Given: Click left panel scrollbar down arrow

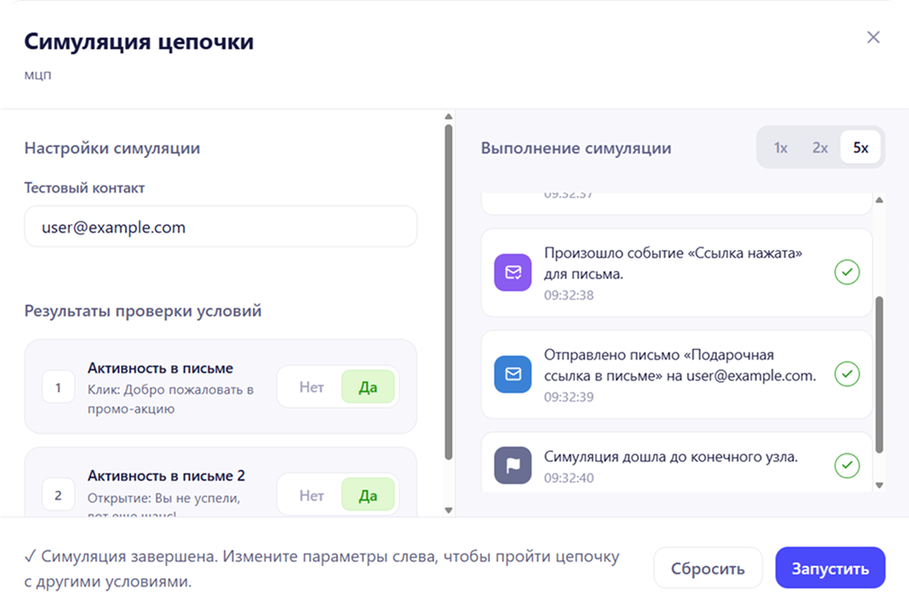Looking at the screenshot, I should [448, 511].
